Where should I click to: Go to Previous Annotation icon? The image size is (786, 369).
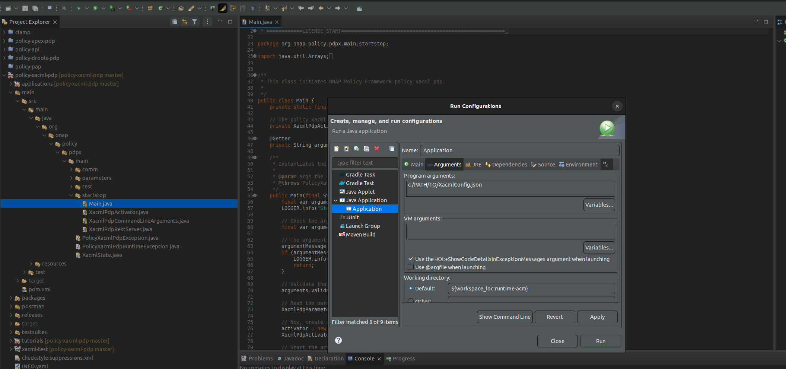click(x=284, y=8)
